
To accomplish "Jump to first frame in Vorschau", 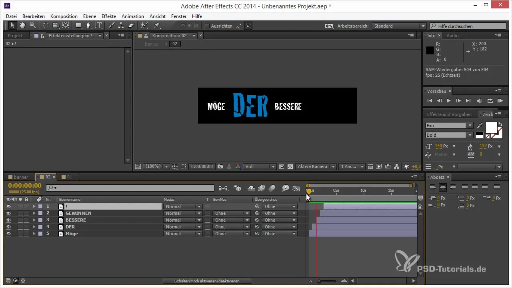I will coord(430,101).
